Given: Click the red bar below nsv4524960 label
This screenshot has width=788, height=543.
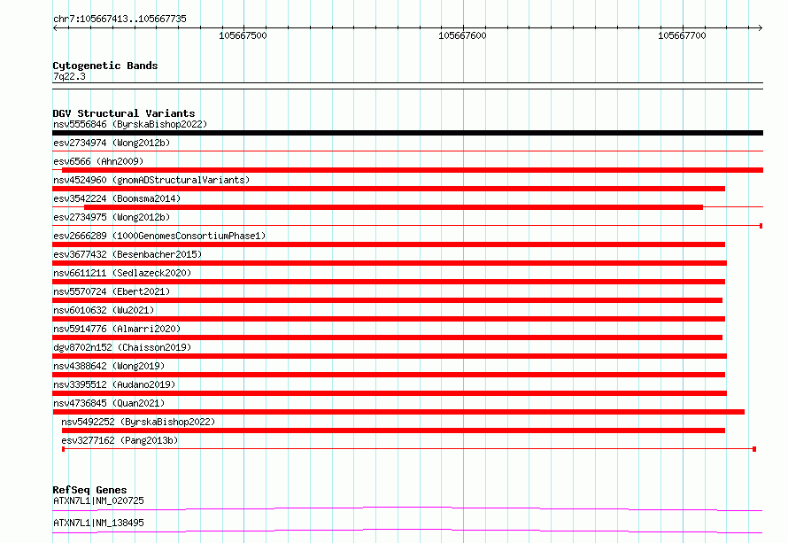Looking at the screenshot, I should pyautogui.click(x=389, y=189).
